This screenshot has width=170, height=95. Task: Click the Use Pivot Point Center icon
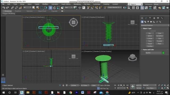pyautogui.click(x=75, y=8)
